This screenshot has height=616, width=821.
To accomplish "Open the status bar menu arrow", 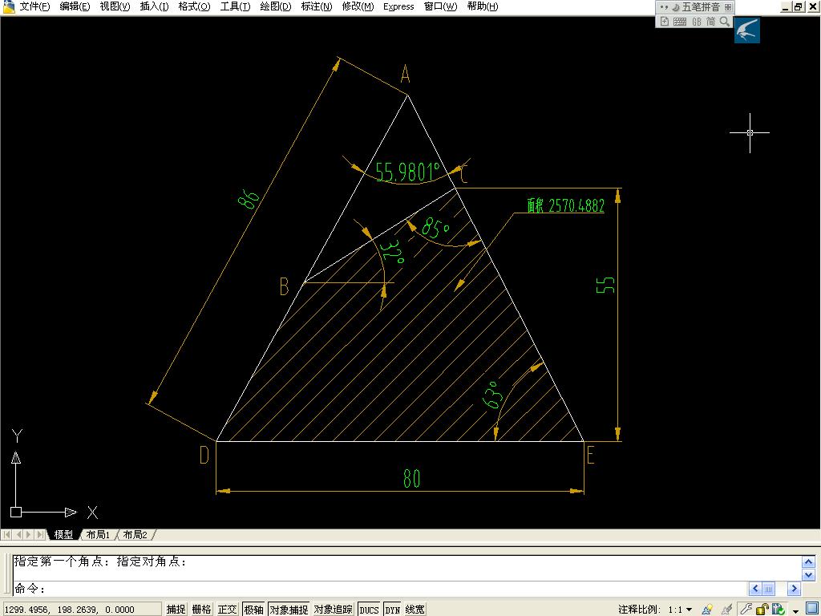I will point(796,610).
